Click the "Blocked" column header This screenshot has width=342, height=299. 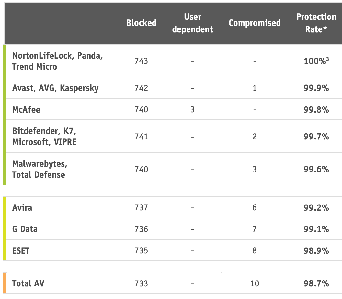click(141, 23)
